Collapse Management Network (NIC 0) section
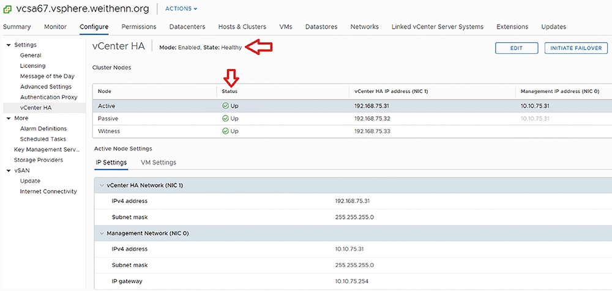The image size is (612, 291). [x=102, y=234]
